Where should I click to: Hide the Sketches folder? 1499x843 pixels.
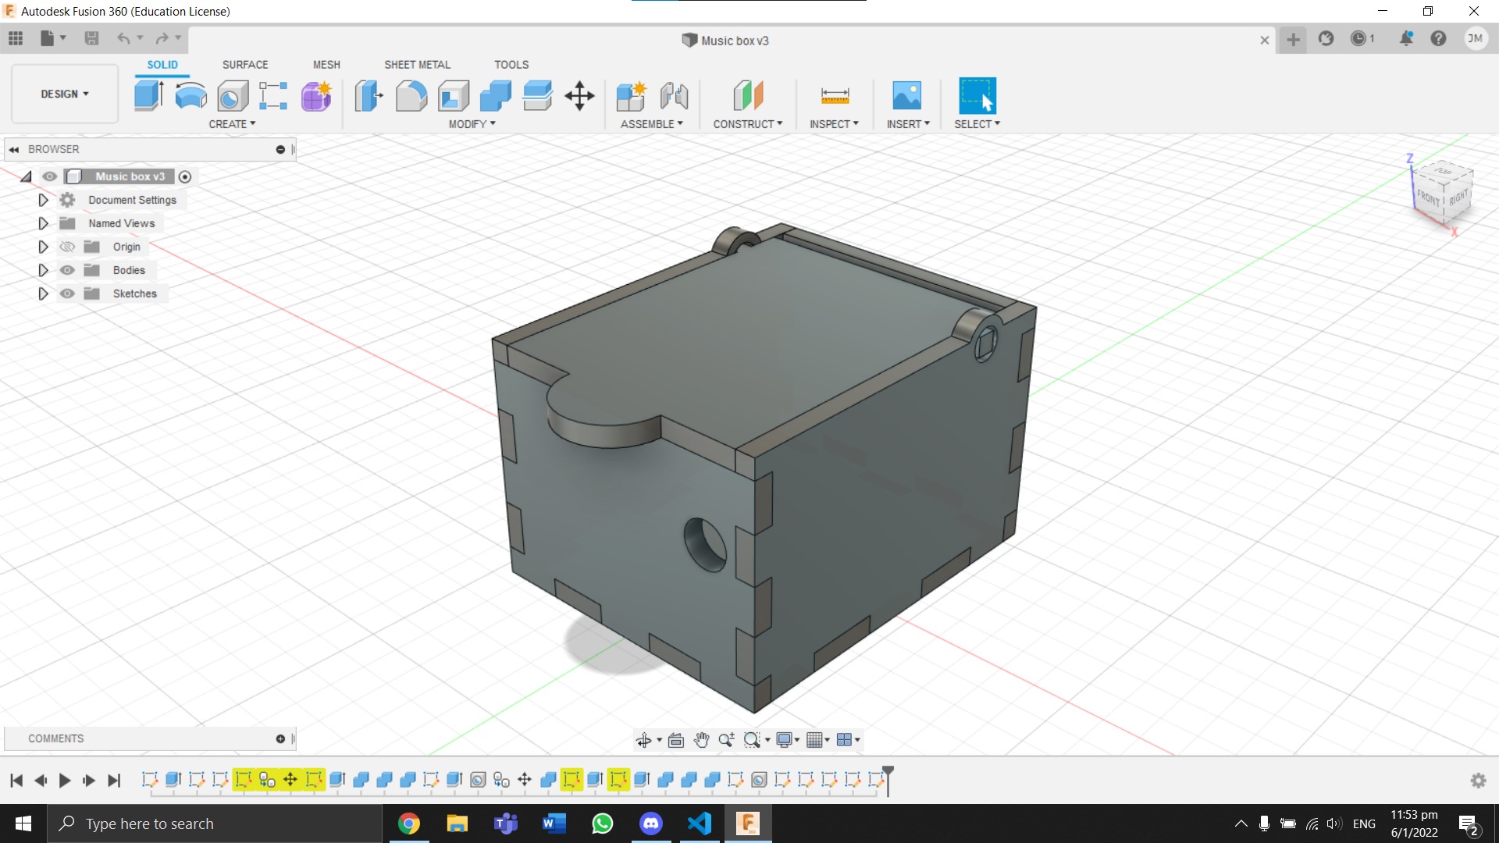point(67,293)
